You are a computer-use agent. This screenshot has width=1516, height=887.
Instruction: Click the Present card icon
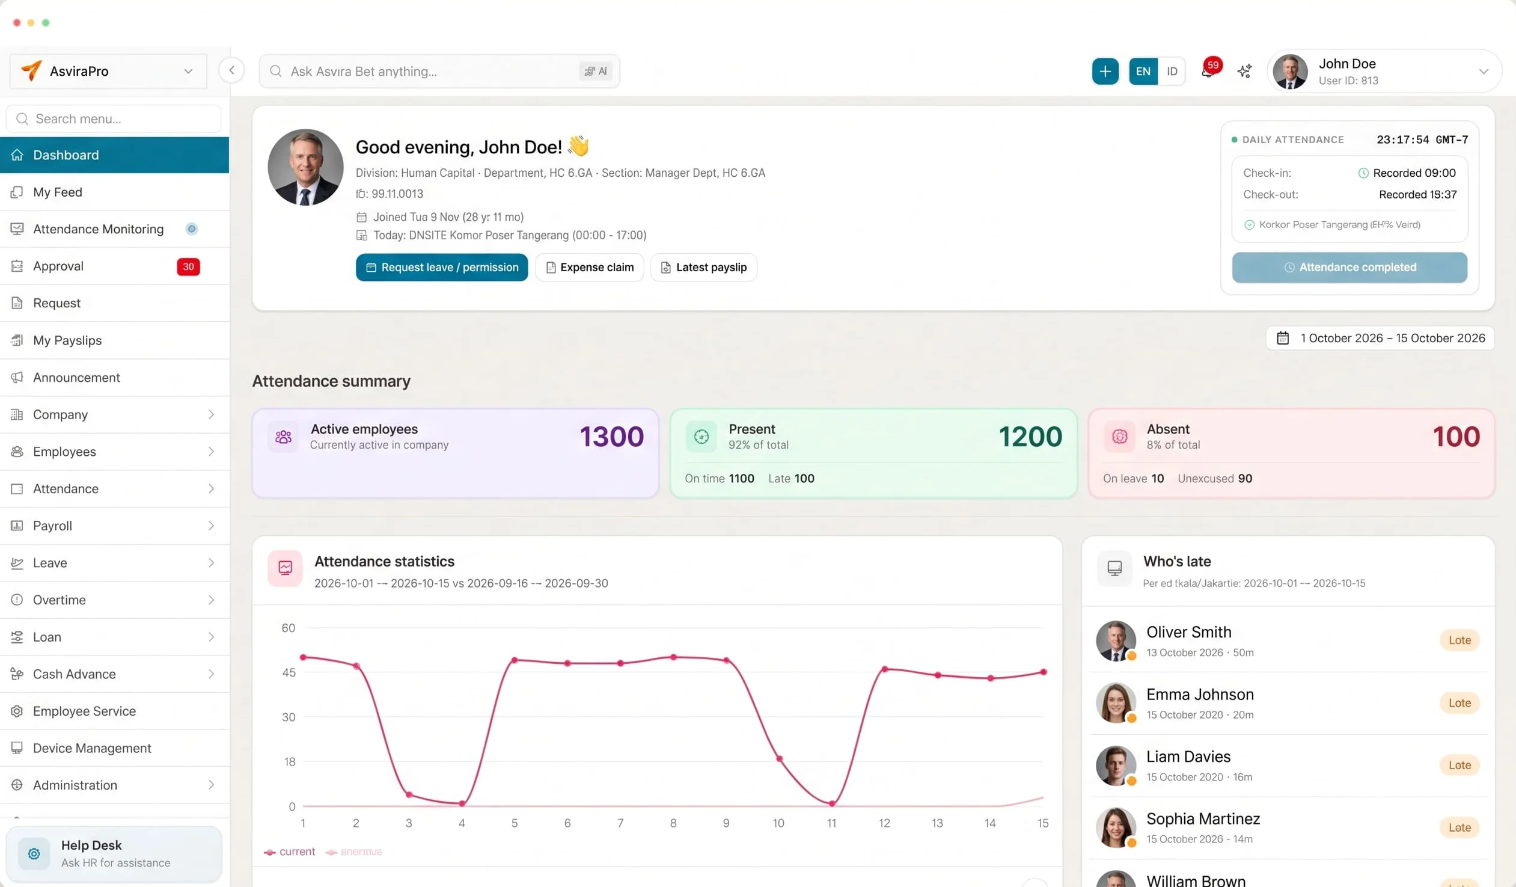[x=701, y=437]
